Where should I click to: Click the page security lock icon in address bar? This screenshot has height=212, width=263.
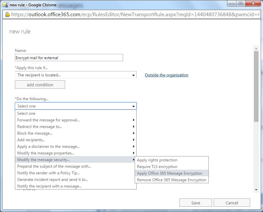click(x=7, y=15)
